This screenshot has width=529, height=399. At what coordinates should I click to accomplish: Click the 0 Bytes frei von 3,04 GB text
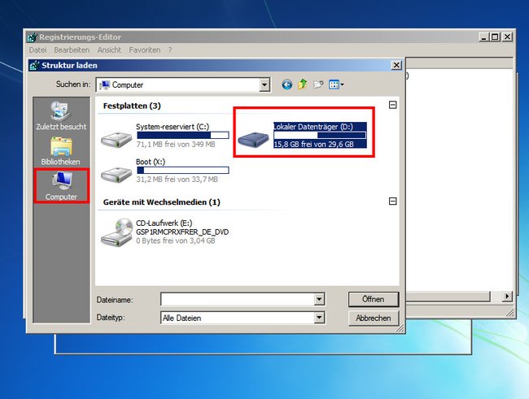tap(176, 241)
